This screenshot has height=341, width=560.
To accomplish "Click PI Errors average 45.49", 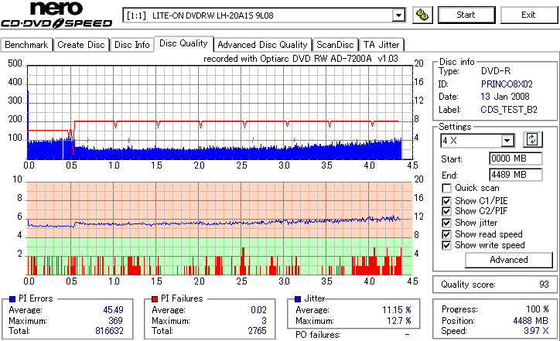I will coord(113,310).
